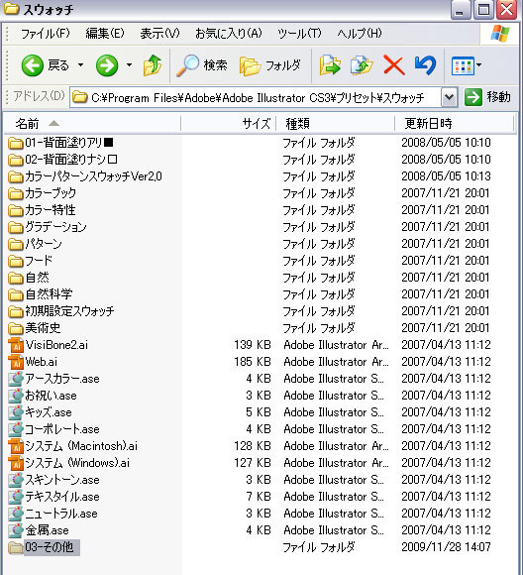Open the ヘルプ(H) menu

(360, 34)
